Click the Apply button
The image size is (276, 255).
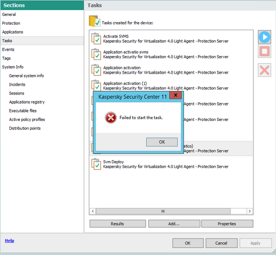(x=256, y=243)
